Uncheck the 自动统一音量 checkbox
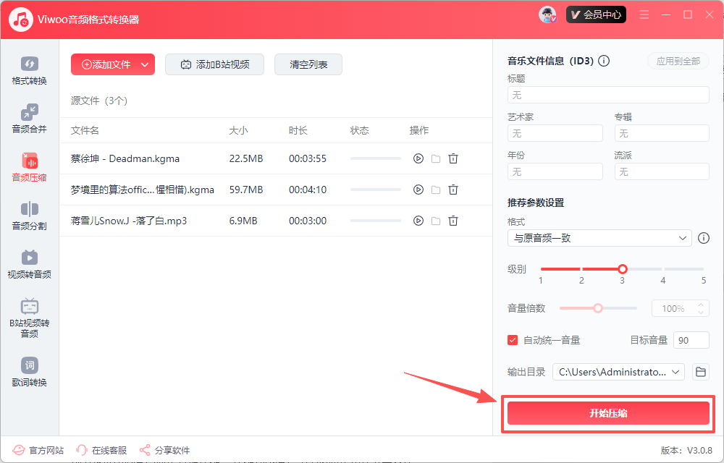Viewport: 724px width, 463px height. click(x=513, y=340)
